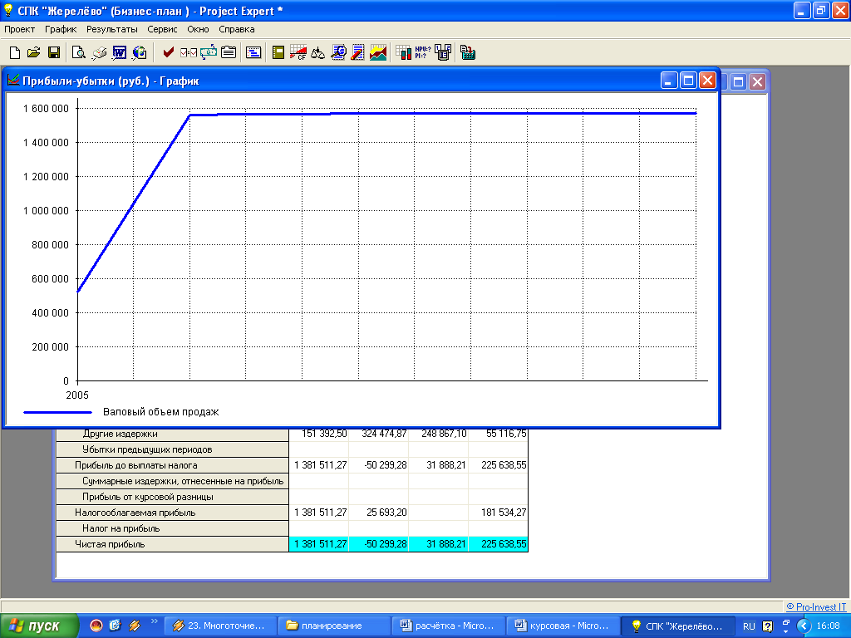Select the Убытки предыдущих периодов row header
The image size is (851, 638).
click(173, 449)
